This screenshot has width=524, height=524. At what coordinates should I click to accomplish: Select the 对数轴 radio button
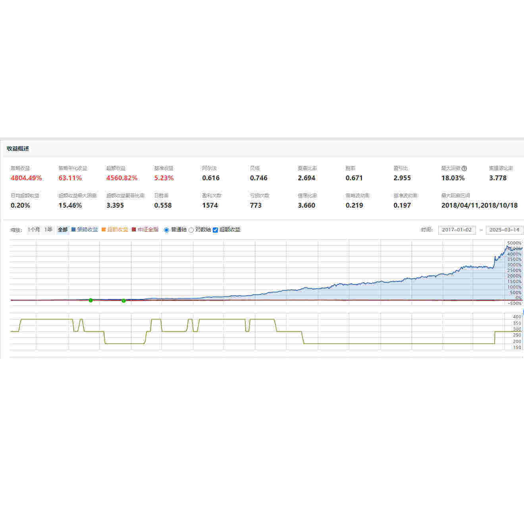pos(191,230)
